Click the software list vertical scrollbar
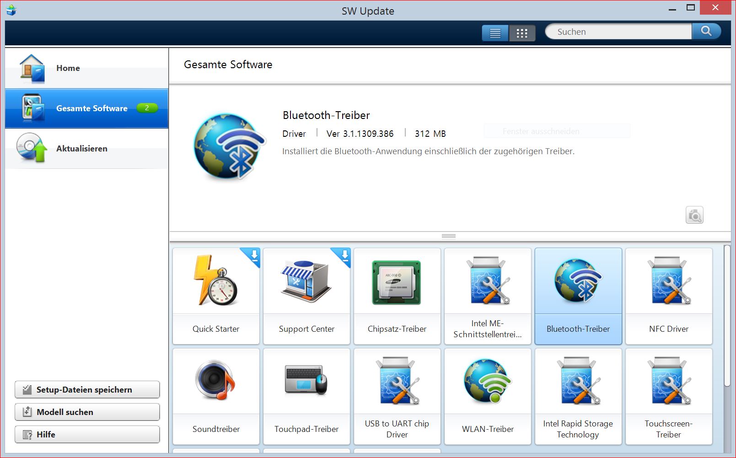 pos(727,316)
